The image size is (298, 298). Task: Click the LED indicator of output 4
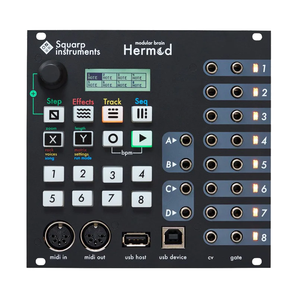(256, 140)
